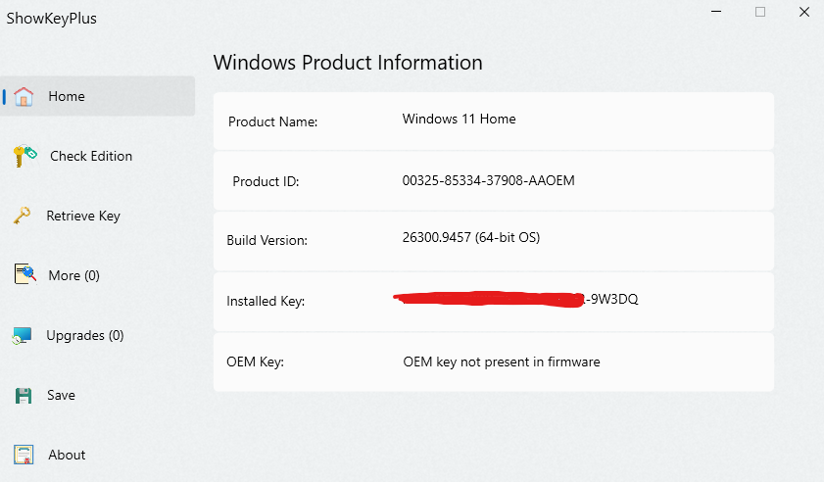Click the Home house icon
Viewport: 824px width, 482px height.
tap(24, 97)
